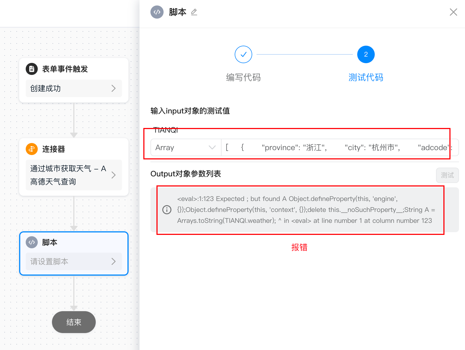Viewport: 465px width, 350px height.
Task: Click the info icon in error message
Action: 167,210
